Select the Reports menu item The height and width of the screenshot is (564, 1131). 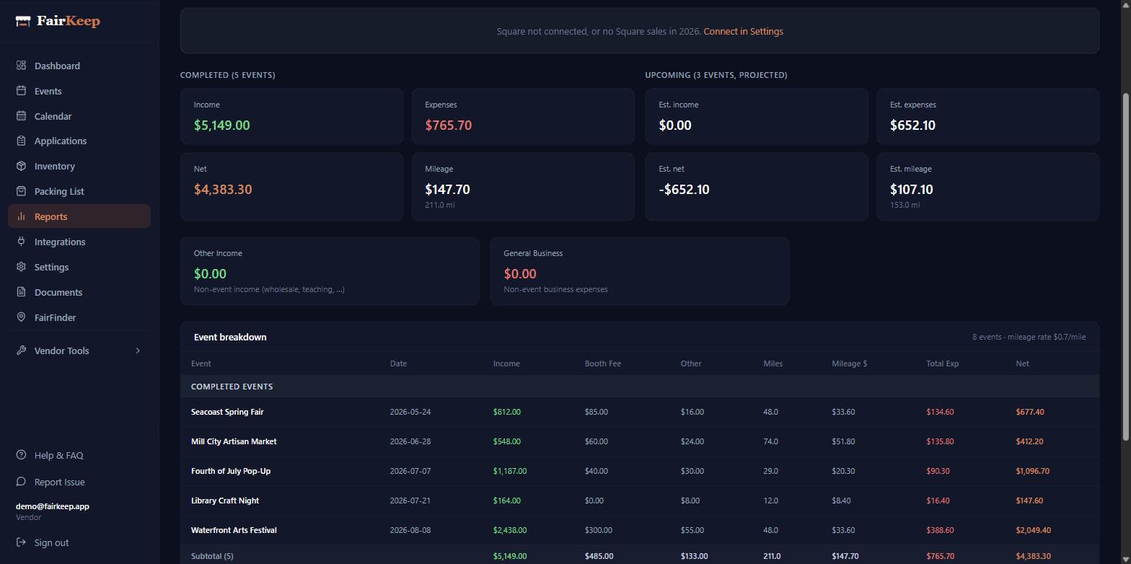(x=79, y=216)
